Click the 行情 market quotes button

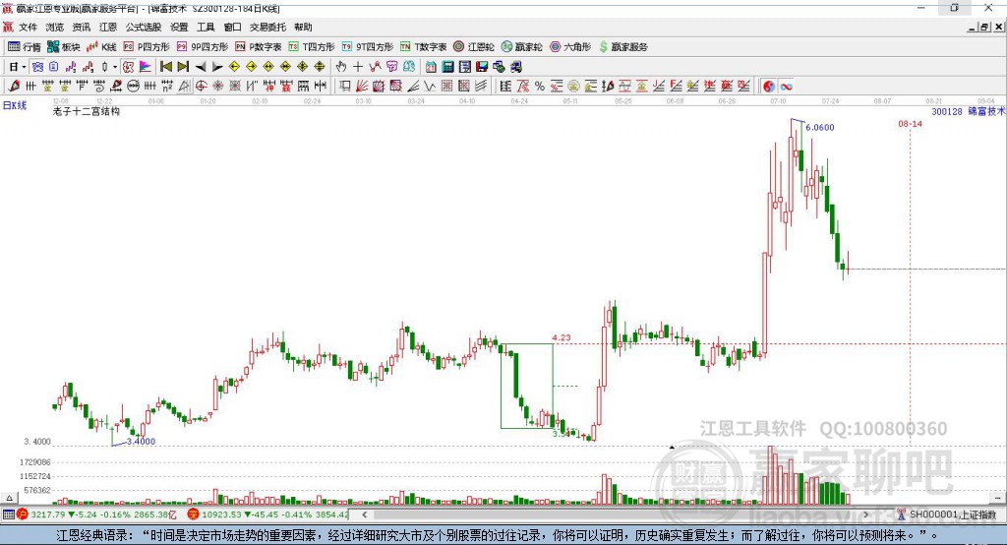(25, 47)
